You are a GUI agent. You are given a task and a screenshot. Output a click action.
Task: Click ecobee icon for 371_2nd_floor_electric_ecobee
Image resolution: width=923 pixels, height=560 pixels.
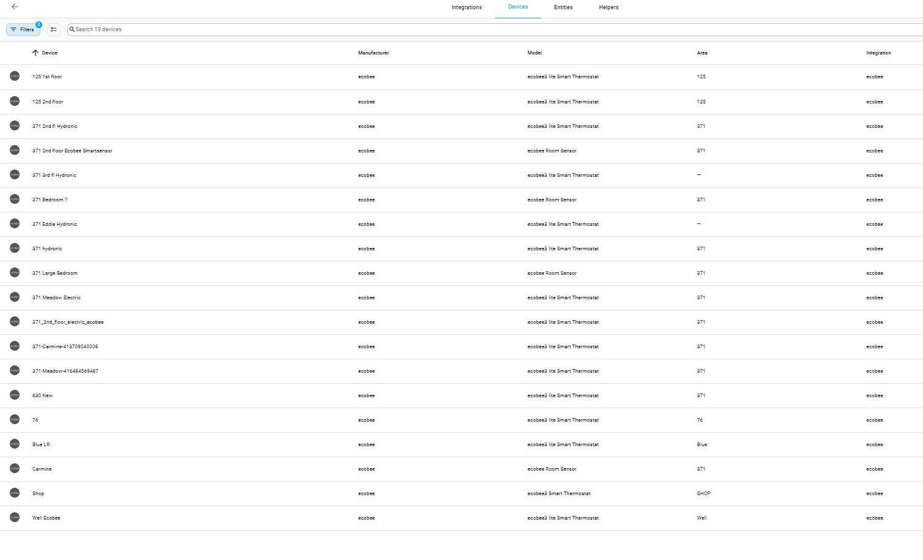tap(15, 321)
